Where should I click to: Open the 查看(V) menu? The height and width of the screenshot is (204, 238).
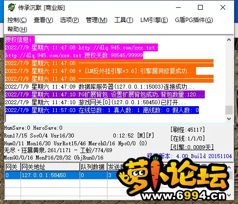pyautogui.click(x=43, y=20)
